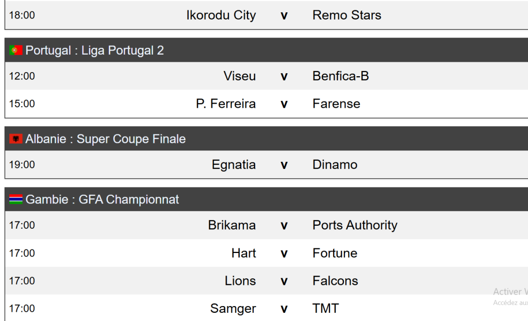Click the Albania flag icon
Screen dimensions: 528x321
point(15,139)
